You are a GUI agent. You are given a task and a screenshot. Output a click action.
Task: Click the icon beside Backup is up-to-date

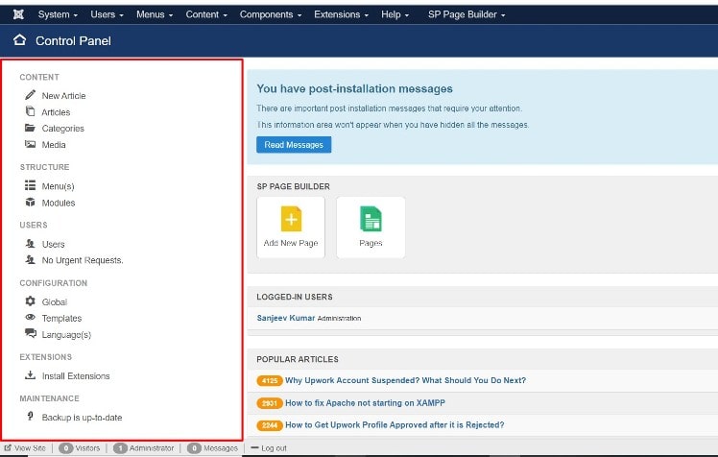tap(30, 417)
